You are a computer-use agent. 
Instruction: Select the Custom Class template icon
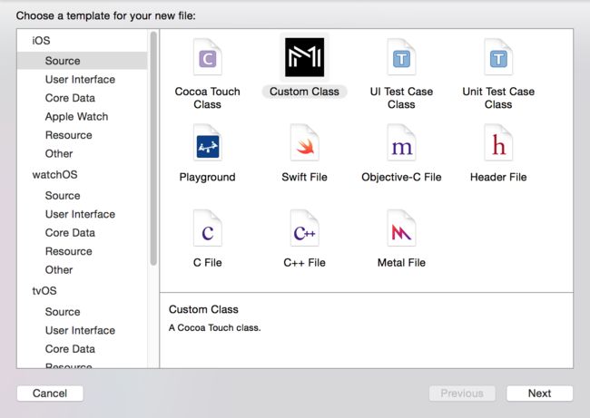coord(304,57)
